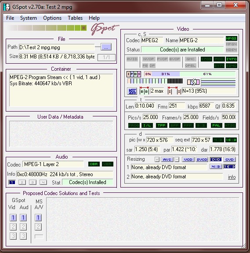Click the resizing plus button

pyautogui.click(x=157, y=159)
